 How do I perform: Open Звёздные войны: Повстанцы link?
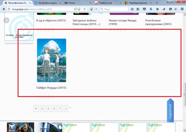click(x=86, y=22)
